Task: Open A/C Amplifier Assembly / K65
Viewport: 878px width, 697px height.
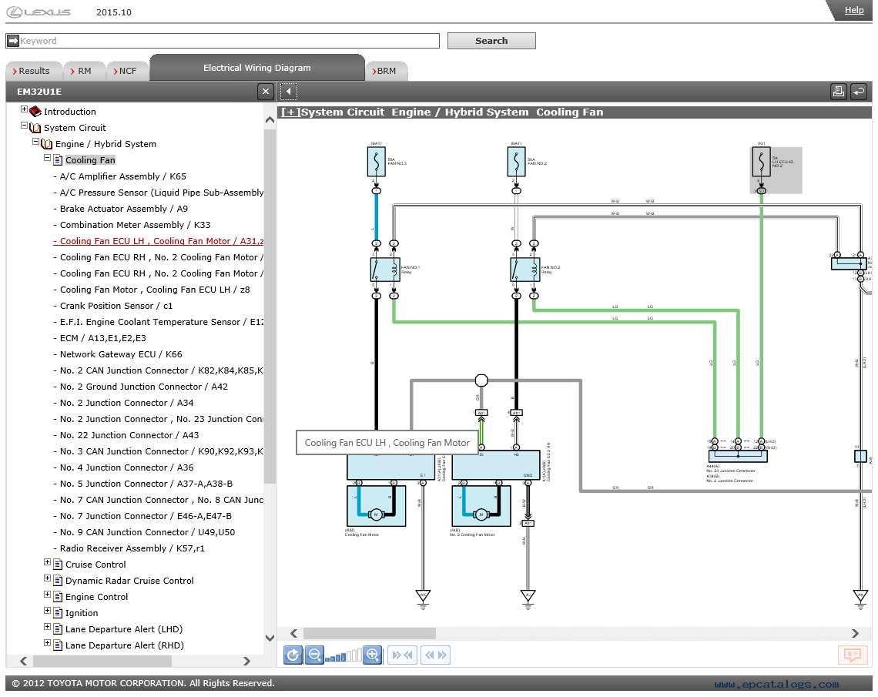Action: click(x=122, y=176)
